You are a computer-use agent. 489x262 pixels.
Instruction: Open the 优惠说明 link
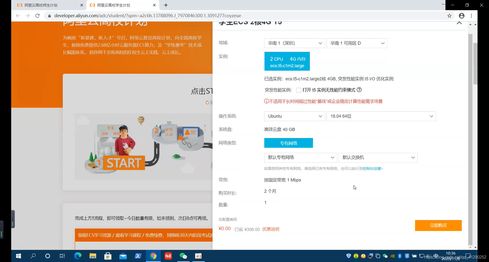tap(271, 229)
